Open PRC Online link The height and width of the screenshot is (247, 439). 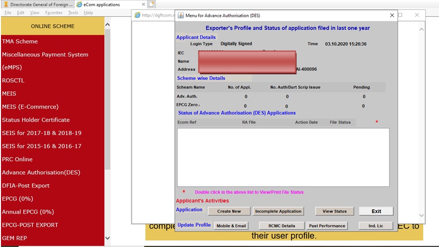[17, 160]
